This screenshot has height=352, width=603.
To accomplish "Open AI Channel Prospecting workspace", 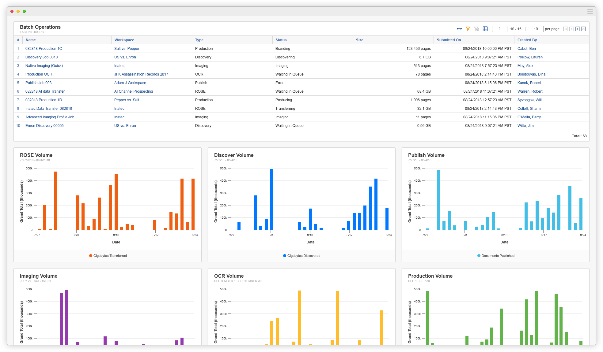I will (x=133, y=91).
